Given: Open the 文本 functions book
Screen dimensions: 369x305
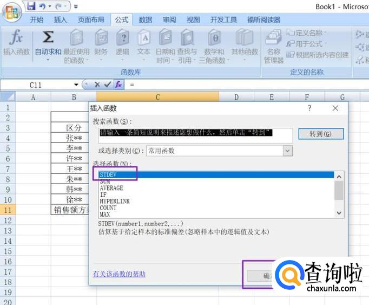Looking at the screenshot, I should tap(144, 45).
